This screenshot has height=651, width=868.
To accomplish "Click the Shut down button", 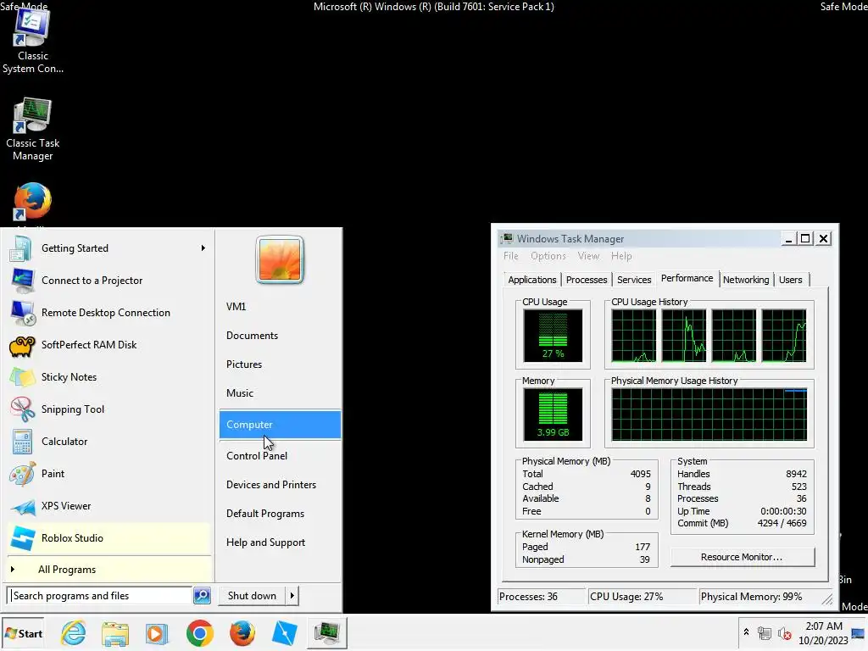I will [x=252, y=596].
